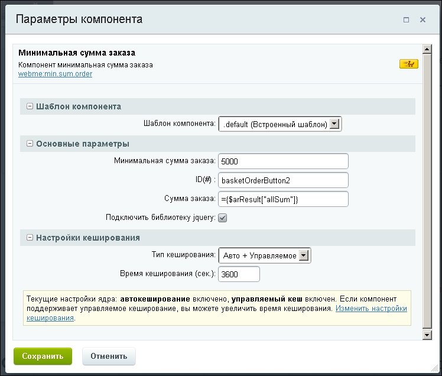Click the Подключить библиотеку jquery label
Viewport: 442px width, 376px height.
pyautogui.click(x=160, y=218)
